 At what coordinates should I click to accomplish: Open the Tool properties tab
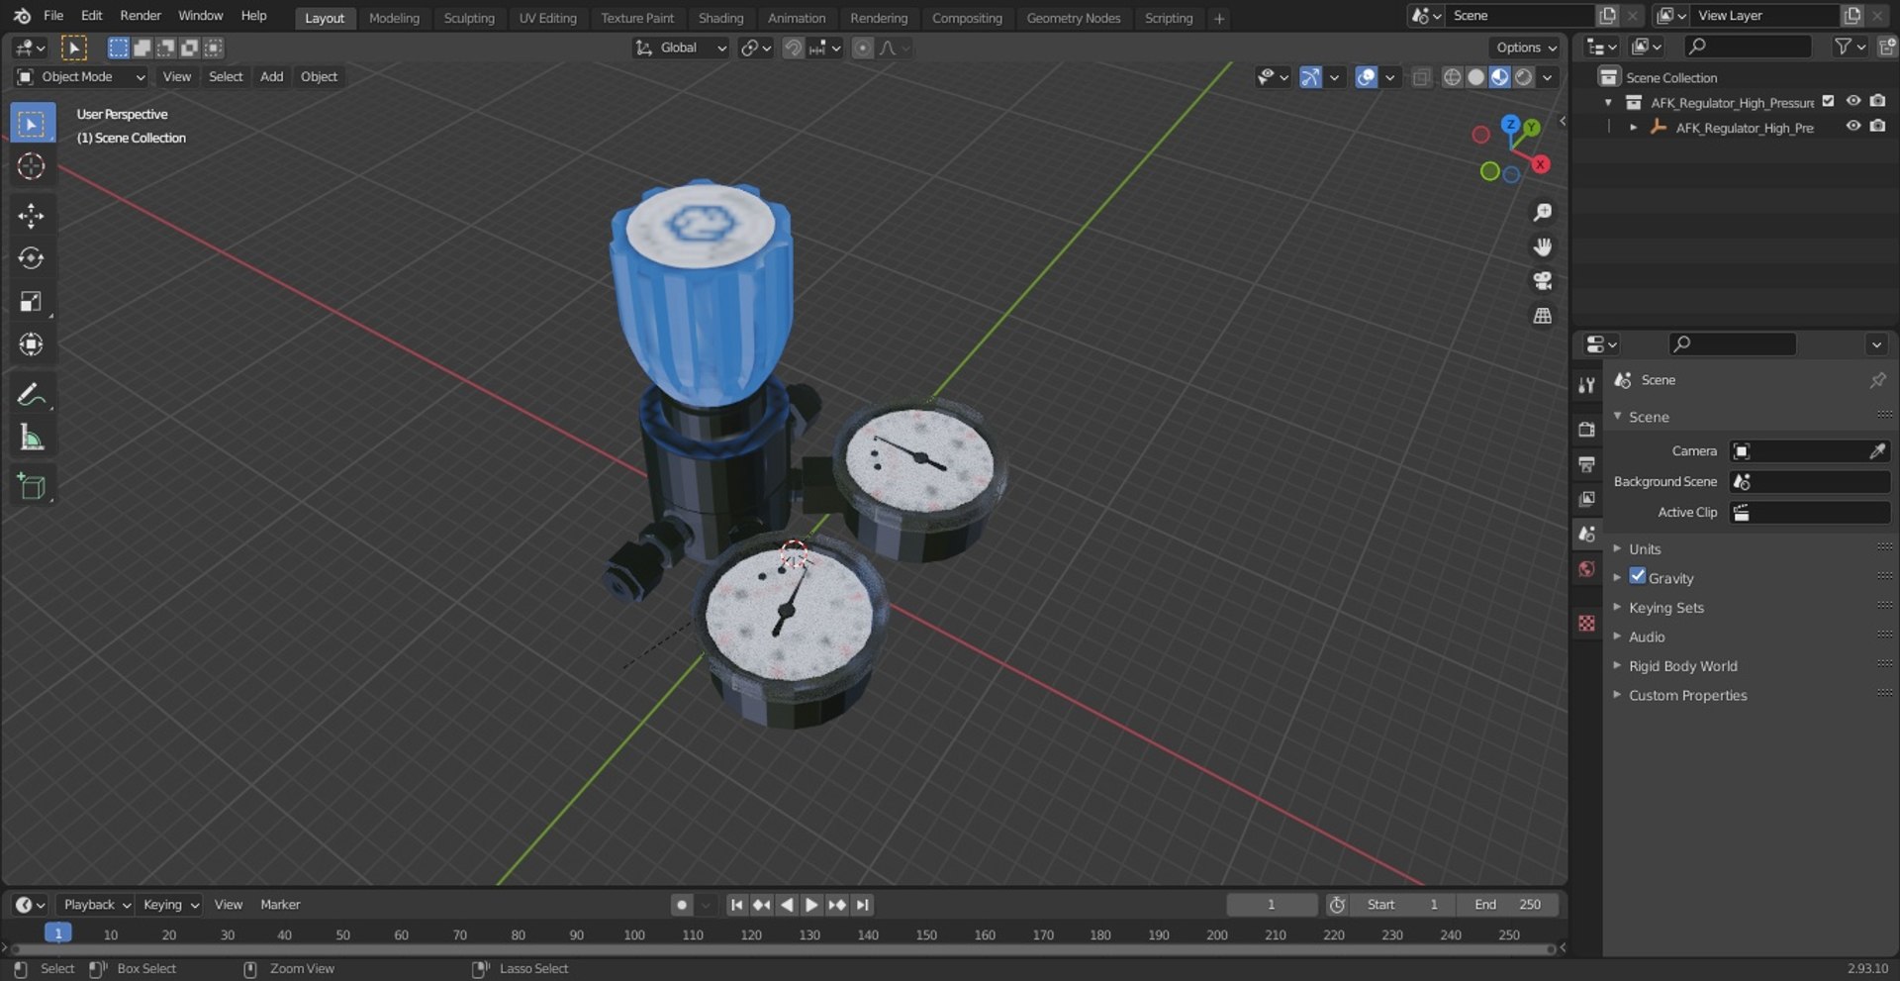coord(1586,385)
